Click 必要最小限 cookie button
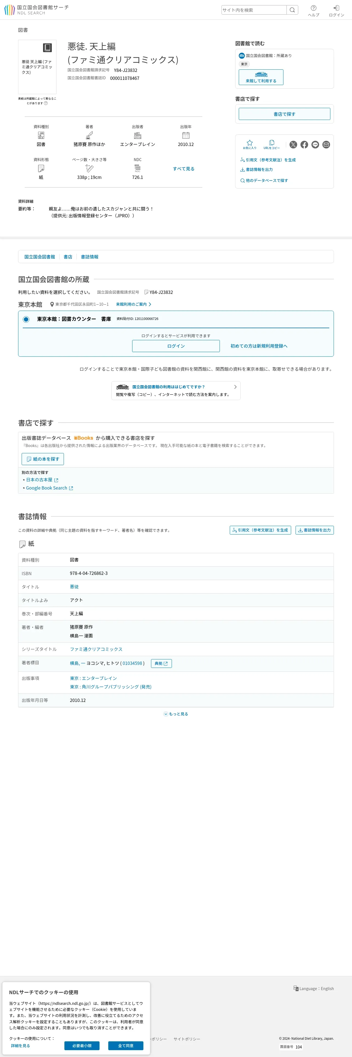Screen dimensions: 352x1057 [82, 1045]
